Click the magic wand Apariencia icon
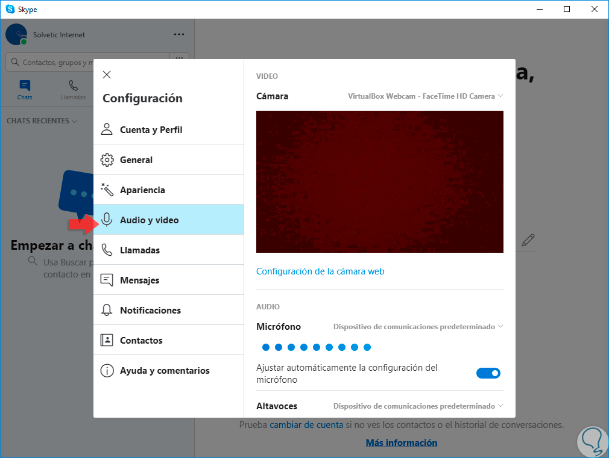This screenshot has width=609, height=458. tap(107, 190)
